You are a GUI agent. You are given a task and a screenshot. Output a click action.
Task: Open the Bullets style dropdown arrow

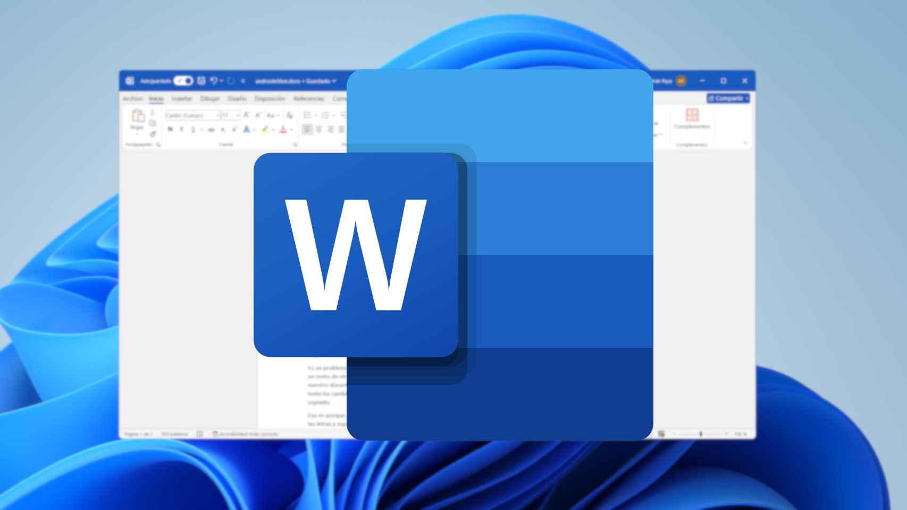(316, 115)
